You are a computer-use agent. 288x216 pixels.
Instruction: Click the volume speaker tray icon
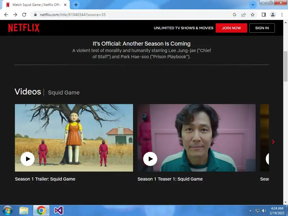click(x=264, y=211)
